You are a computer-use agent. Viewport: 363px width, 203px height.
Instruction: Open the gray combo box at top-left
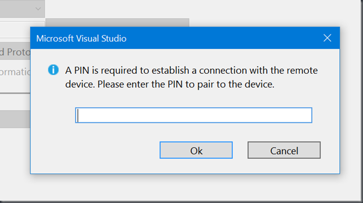coord(22,9)
